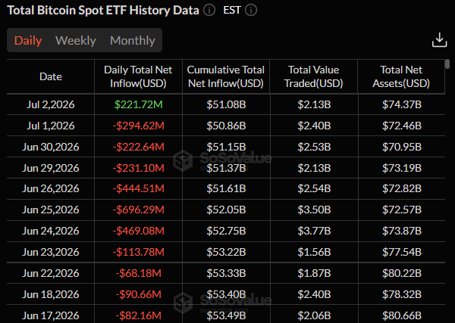Click the $72.57B net assets cell
This screenshot has height=323, width=455.
pos(402,210)
